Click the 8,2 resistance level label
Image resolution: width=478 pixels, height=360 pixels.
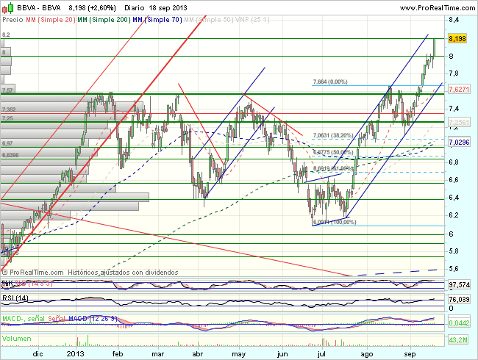point(6,35)
